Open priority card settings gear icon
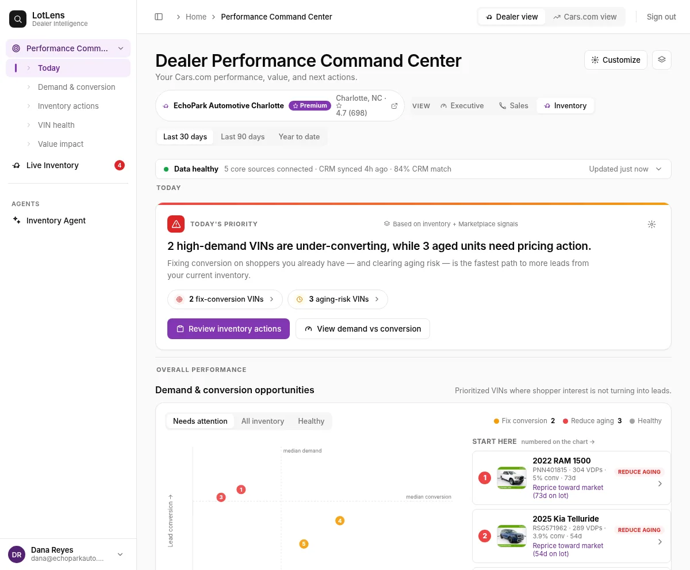690x570 pixels. tap(651, 224)
